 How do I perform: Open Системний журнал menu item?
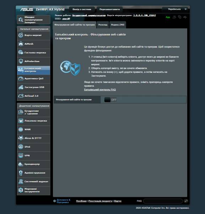pos(34,182)
